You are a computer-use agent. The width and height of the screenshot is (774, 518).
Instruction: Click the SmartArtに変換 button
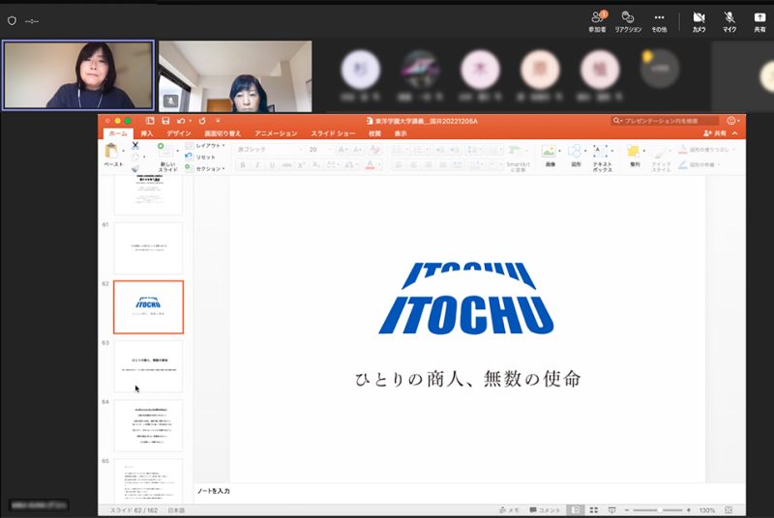518,158
